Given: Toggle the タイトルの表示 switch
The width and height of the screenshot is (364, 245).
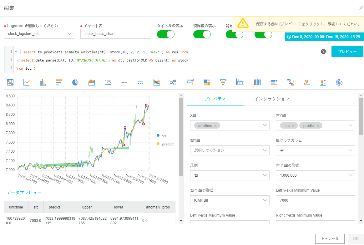Looking at the screenshot, I should coord(165,34).
